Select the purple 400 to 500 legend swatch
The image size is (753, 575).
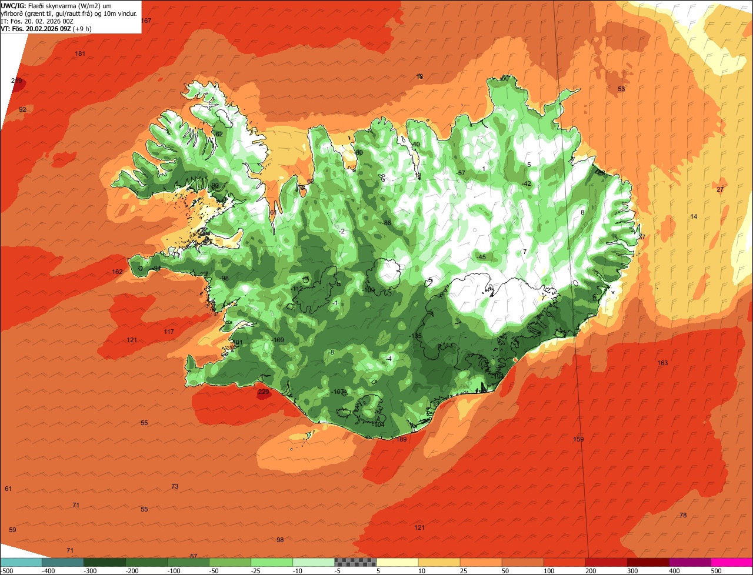click(x=689, y=562)
